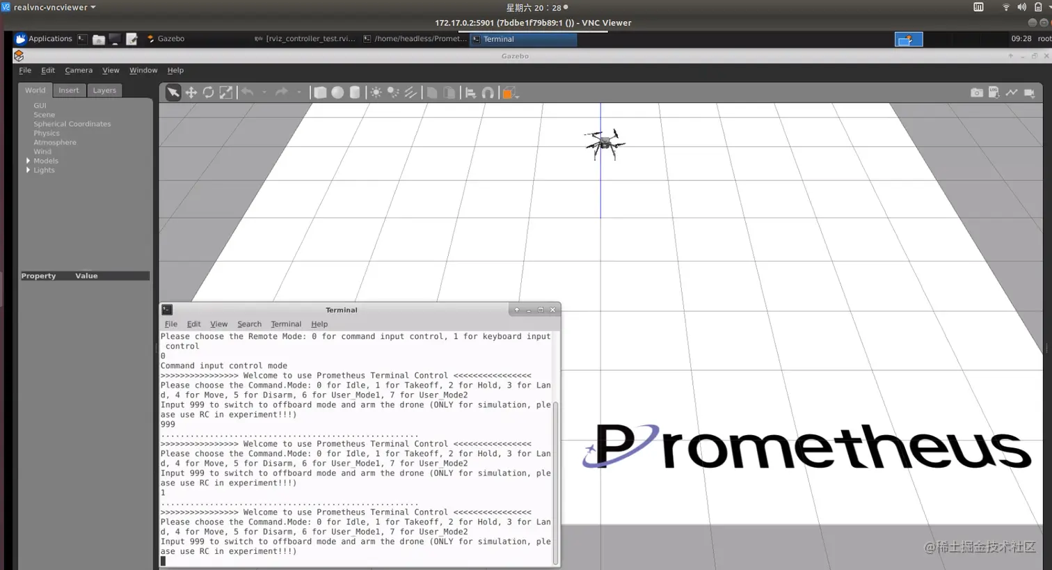Switch to rviz_controller_test taskbar window
This screenshot has height=570, width=1052.
click(x=305, y=39)
